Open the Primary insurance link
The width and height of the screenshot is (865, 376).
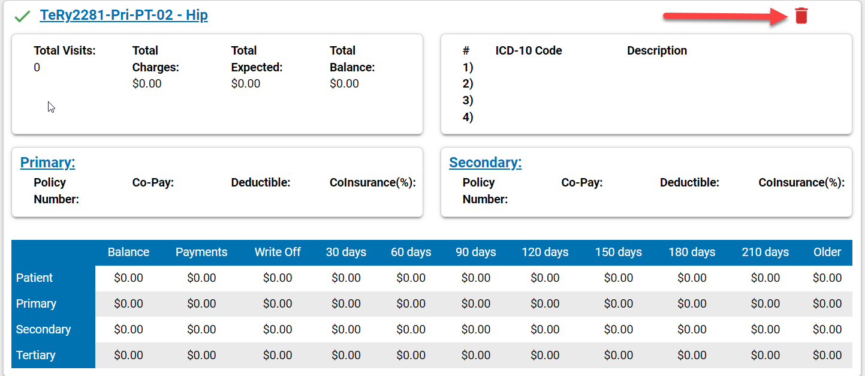point(47,163)
